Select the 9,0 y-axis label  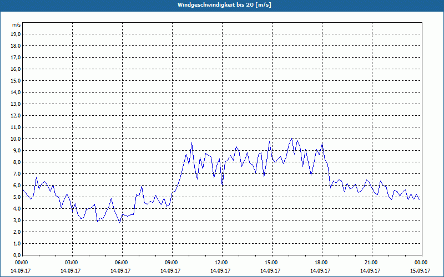click(x=17, y=150)
